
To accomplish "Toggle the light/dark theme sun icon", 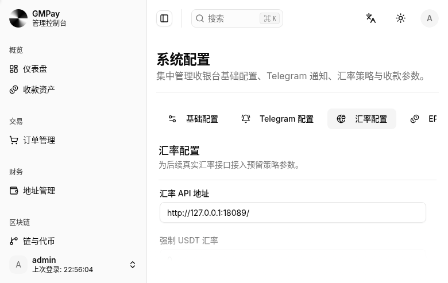I will point(400,18).
